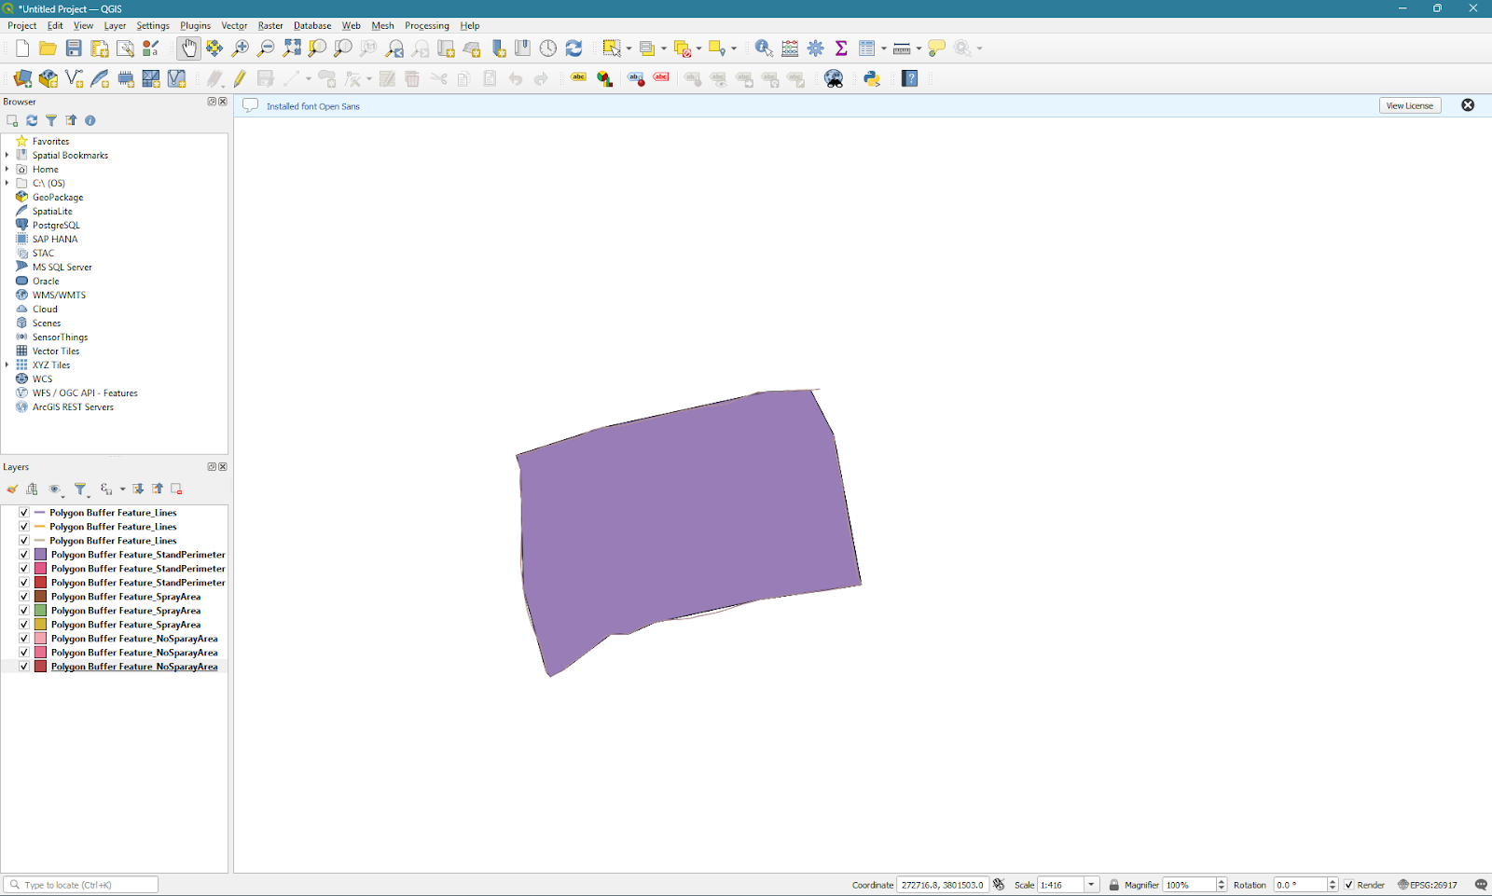Open the Field Calculator abacus icon

(790, 48)
